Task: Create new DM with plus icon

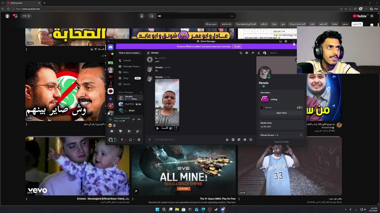Action: (x=141, y=92)
